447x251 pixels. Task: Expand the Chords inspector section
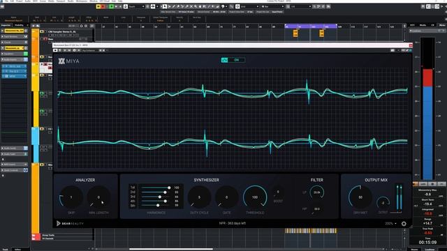coord(14,42)
